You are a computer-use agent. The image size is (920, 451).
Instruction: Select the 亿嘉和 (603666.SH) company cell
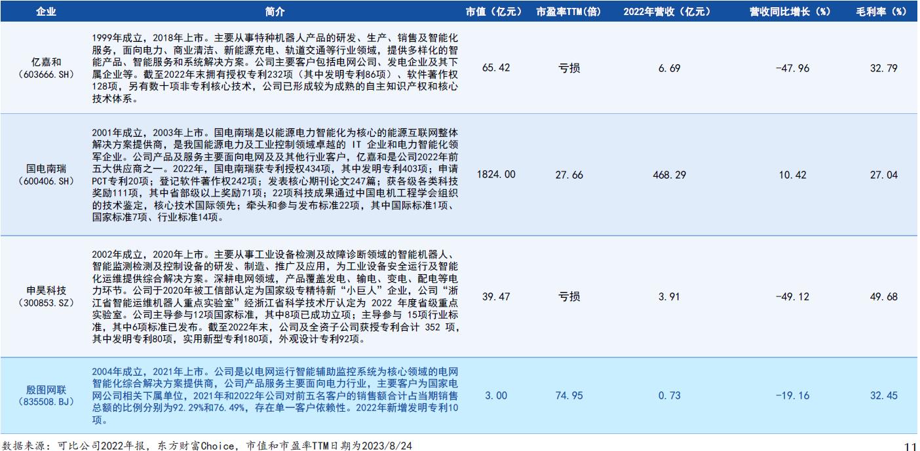(x=47, y=67)
